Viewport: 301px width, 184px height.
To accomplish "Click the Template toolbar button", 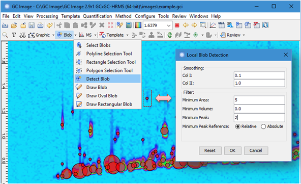I will pyautogui.click(x=111, y=35).
